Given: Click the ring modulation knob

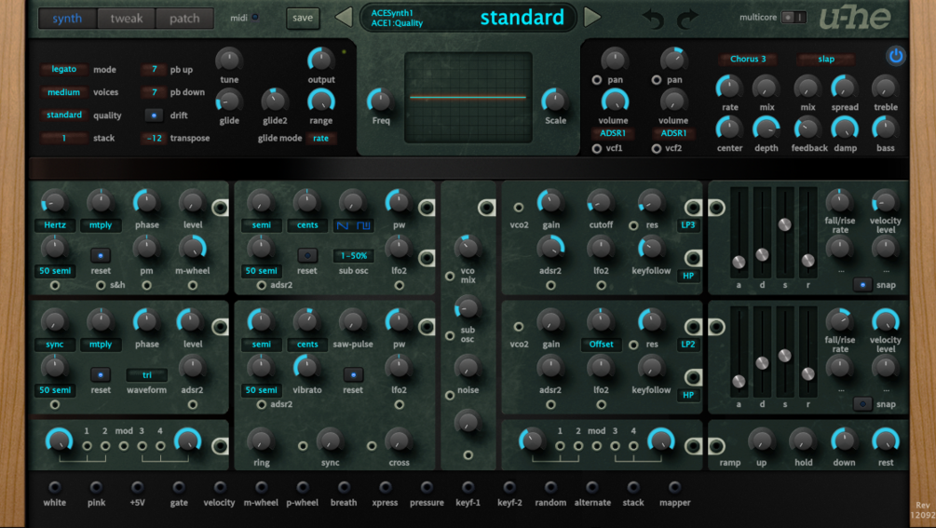Looking at the screenshot, I should coord(261,440).
